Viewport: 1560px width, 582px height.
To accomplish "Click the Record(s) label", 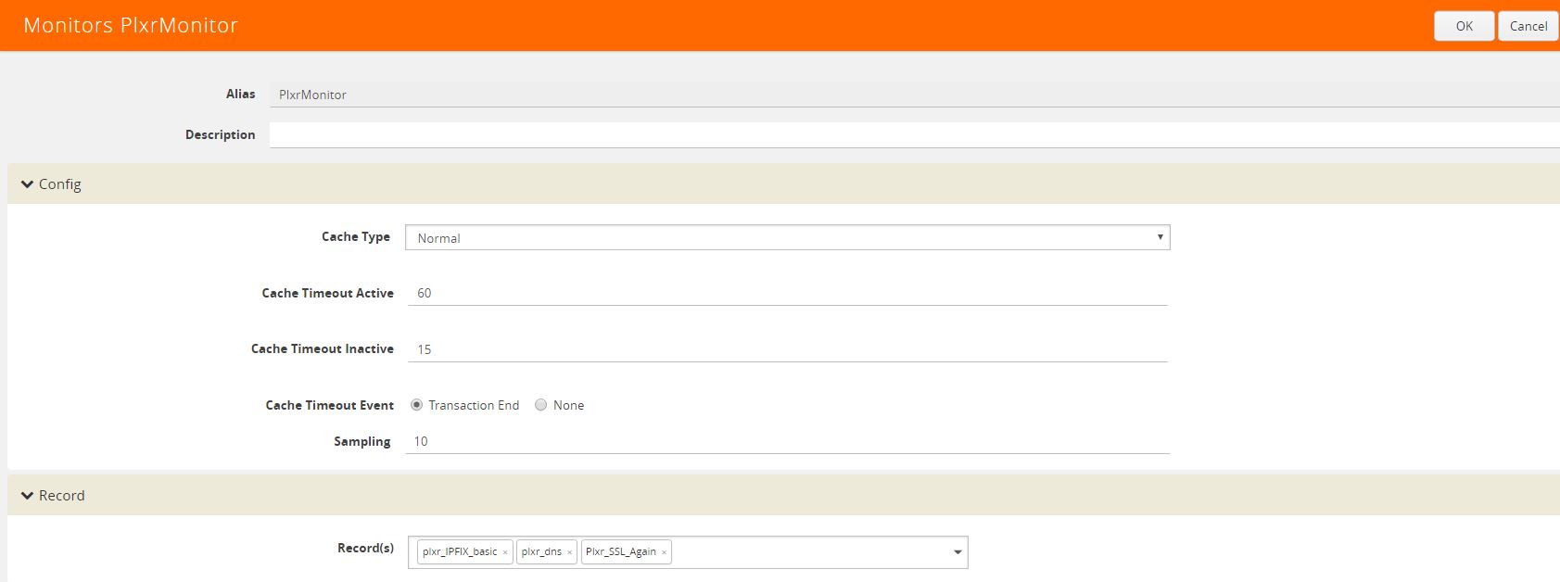I will click(365, 548).
